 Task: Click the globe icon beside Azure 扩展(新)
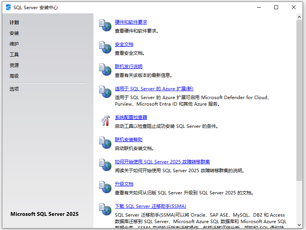pyautogui.click(x=105, y=92)
